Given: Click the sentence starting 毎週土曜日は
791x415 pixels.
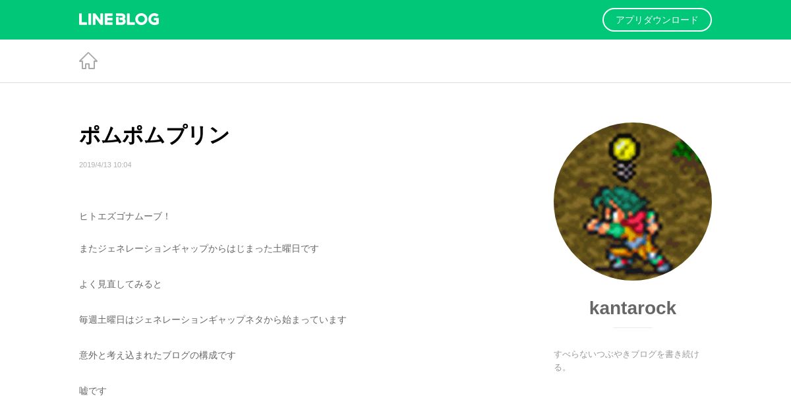Looking at the screenshot, I should tap(213, 319).
